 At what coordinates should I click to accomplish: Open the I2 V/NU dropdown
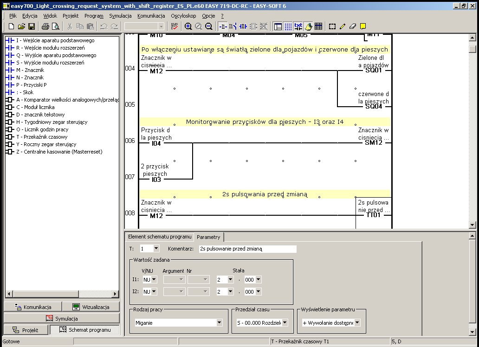click(x=154, y=292)
